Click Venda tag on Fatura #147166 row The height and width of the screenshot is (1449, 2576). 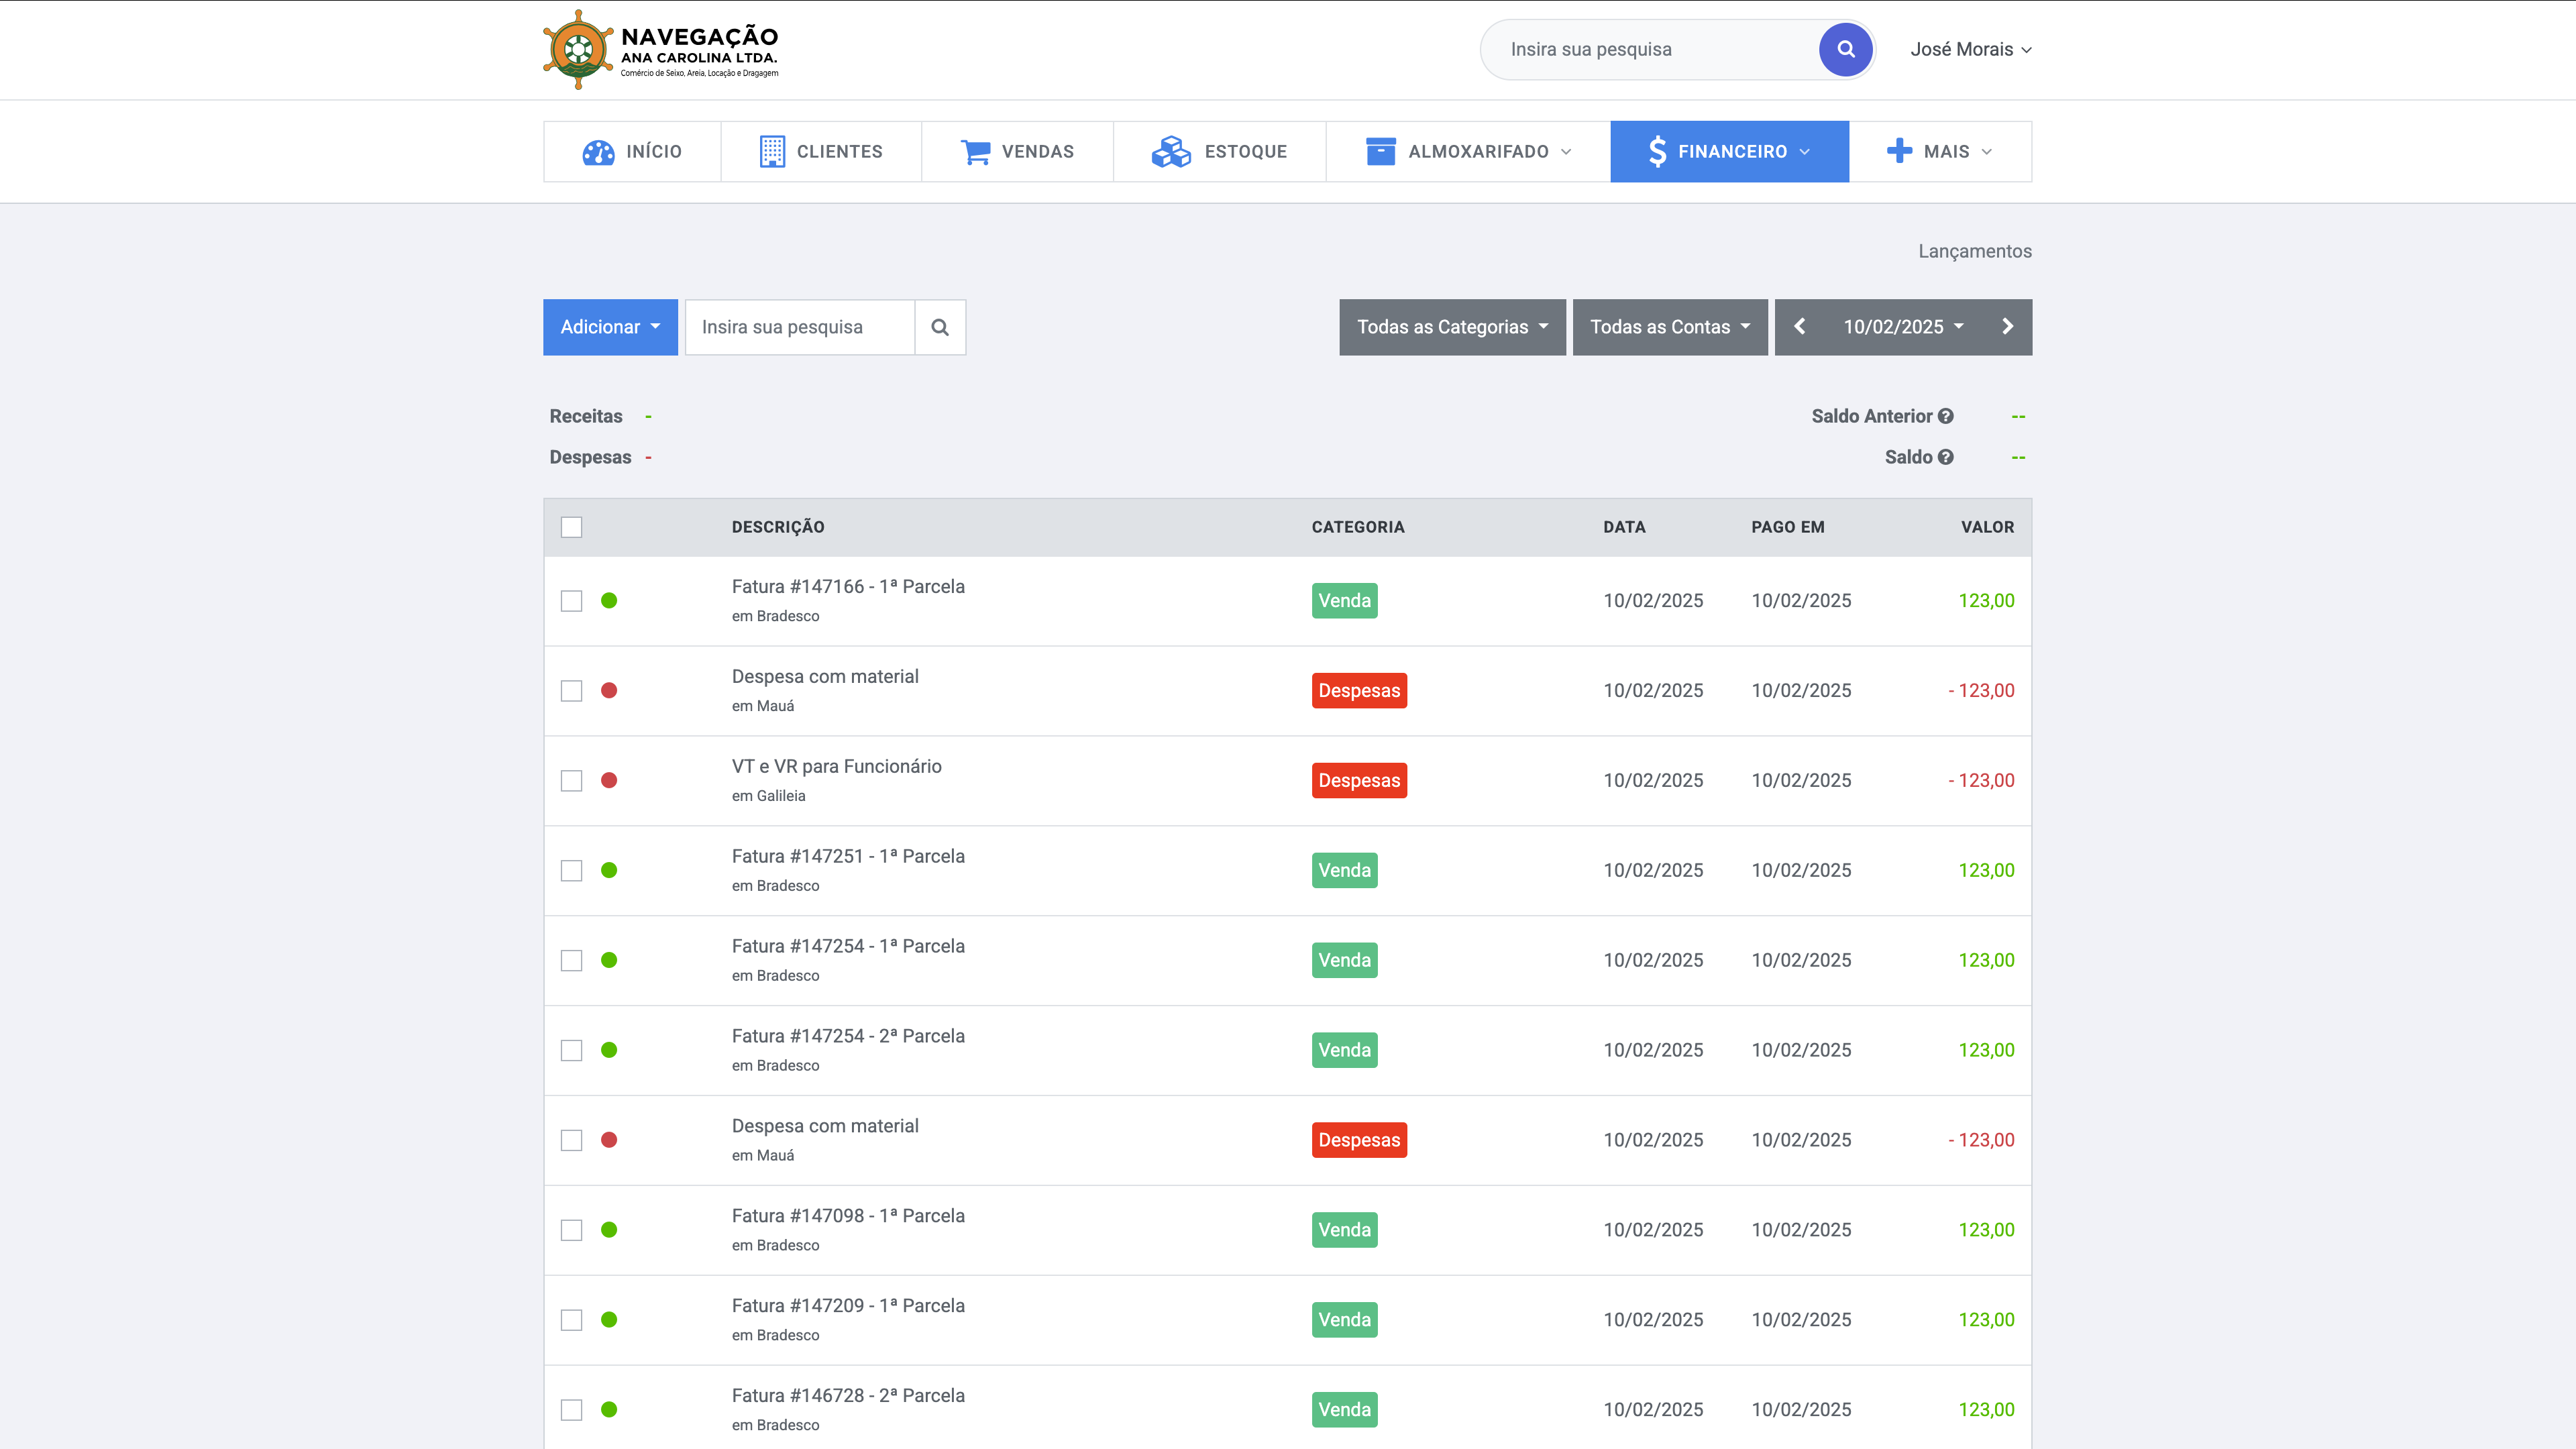[x=1344, y=601]
